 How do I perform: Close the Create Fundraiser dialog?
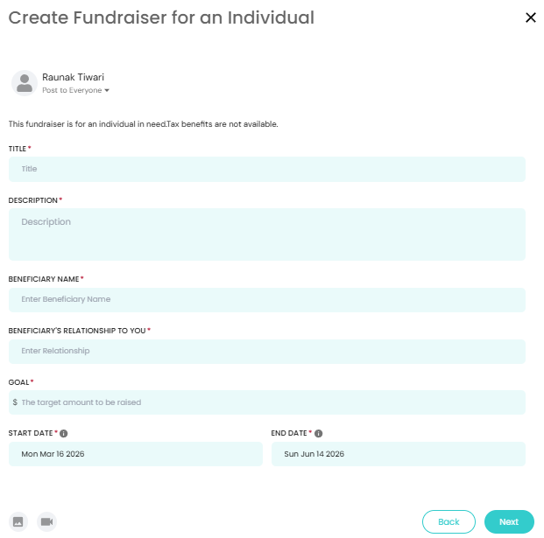(530, 17)
